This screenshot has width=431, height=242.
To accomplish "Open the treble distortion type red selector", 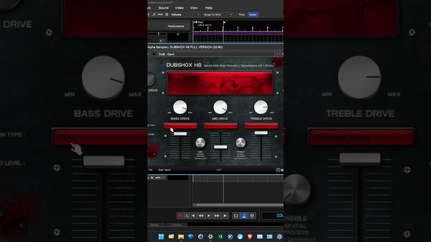I will (261, 126).
